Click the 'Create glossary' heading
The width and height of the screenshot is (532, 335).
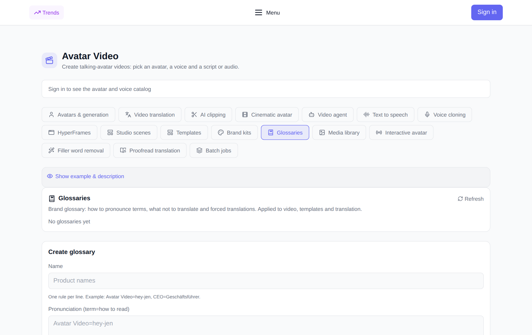(x=72, y=252)
